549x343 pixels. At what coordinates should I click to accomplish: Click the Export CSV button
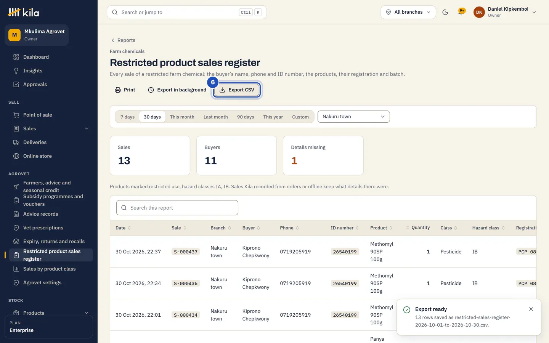tap(237, 90)
